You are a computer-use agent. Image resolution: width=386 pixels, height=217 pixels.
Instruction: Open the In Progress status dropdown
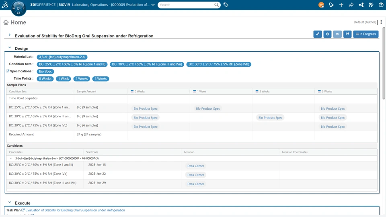(366, 34)
